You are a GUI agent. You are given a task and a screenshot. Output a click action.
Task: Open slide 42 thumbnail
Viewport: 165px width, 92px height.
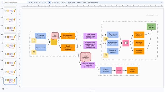(x=10, y=55)
